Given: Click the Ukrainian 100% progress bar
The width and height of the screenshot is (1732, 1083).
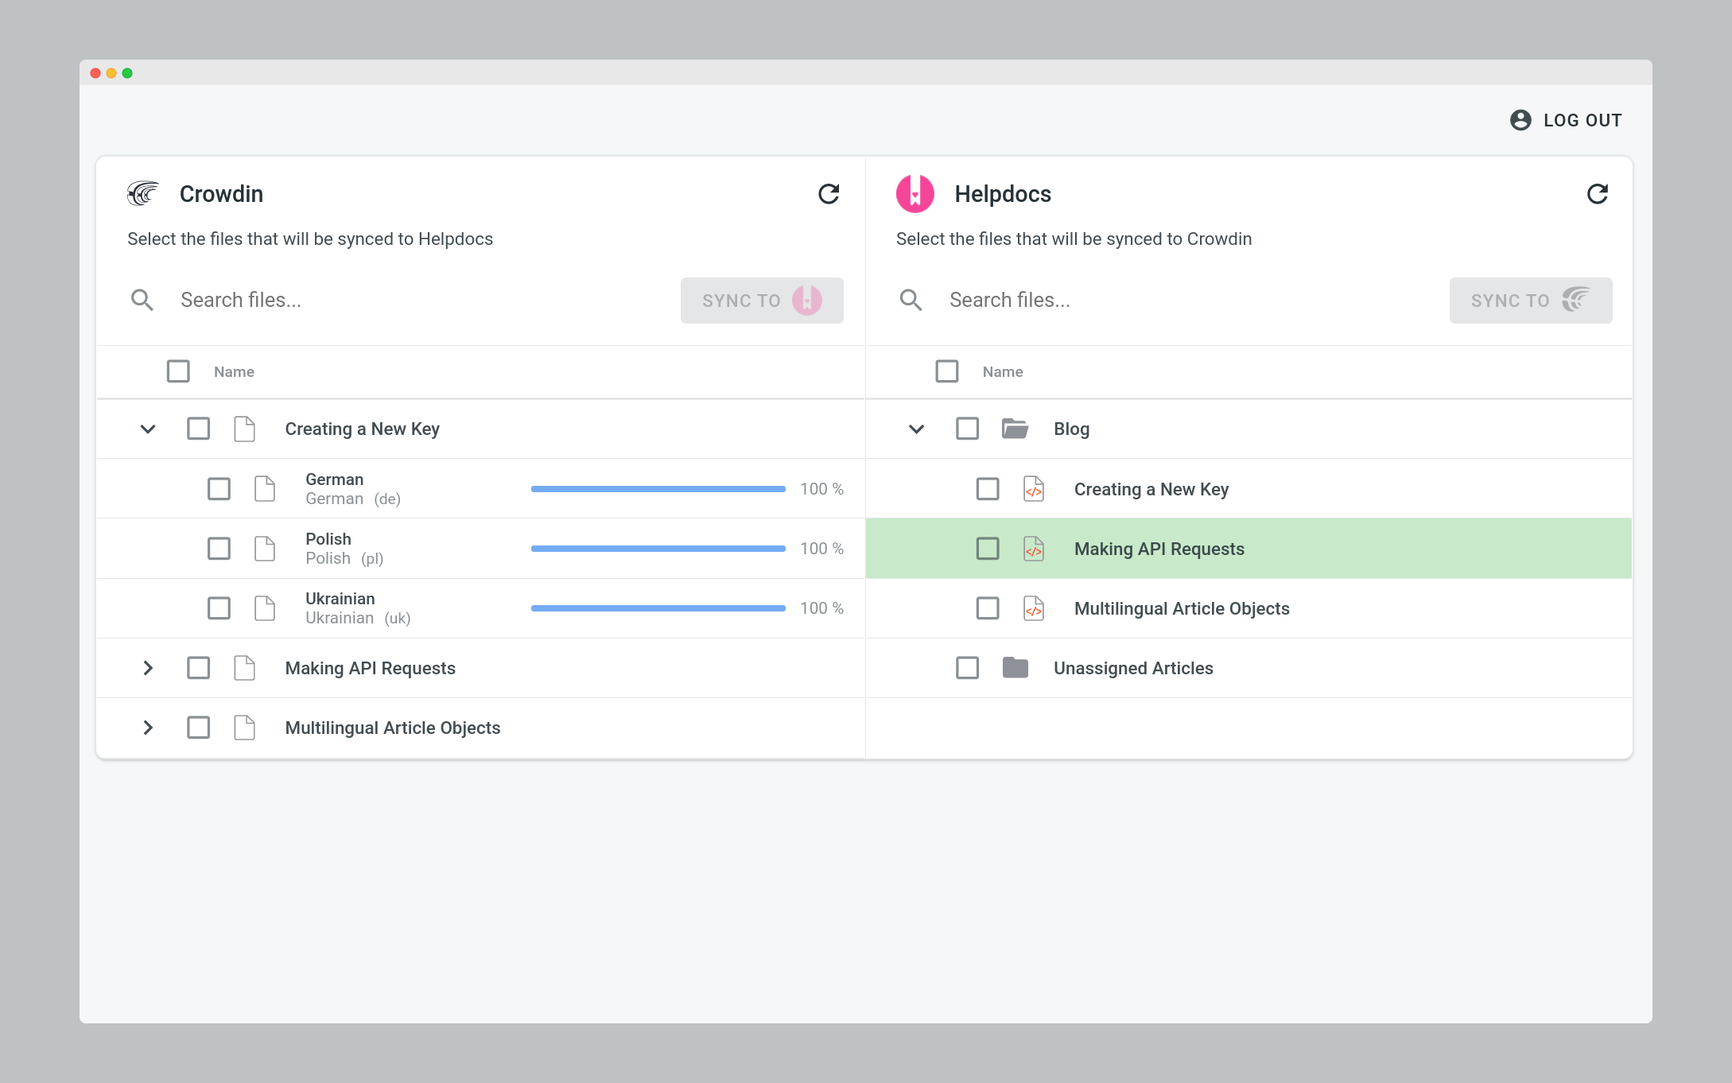Looking at the screenshot, I should (x=658, y=608).
